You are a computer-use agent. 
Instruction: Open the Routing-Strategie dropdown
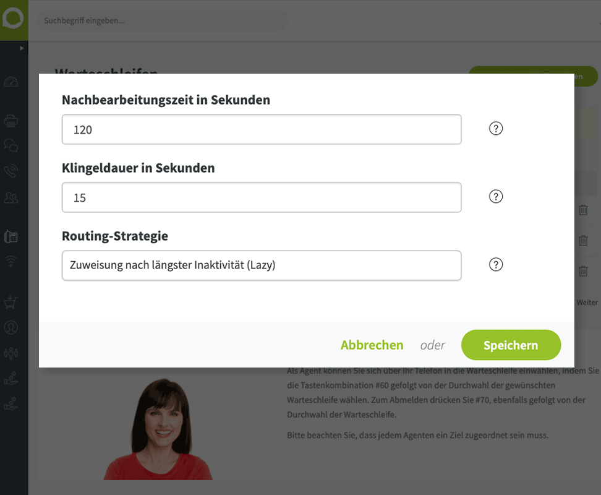point(262,265)
